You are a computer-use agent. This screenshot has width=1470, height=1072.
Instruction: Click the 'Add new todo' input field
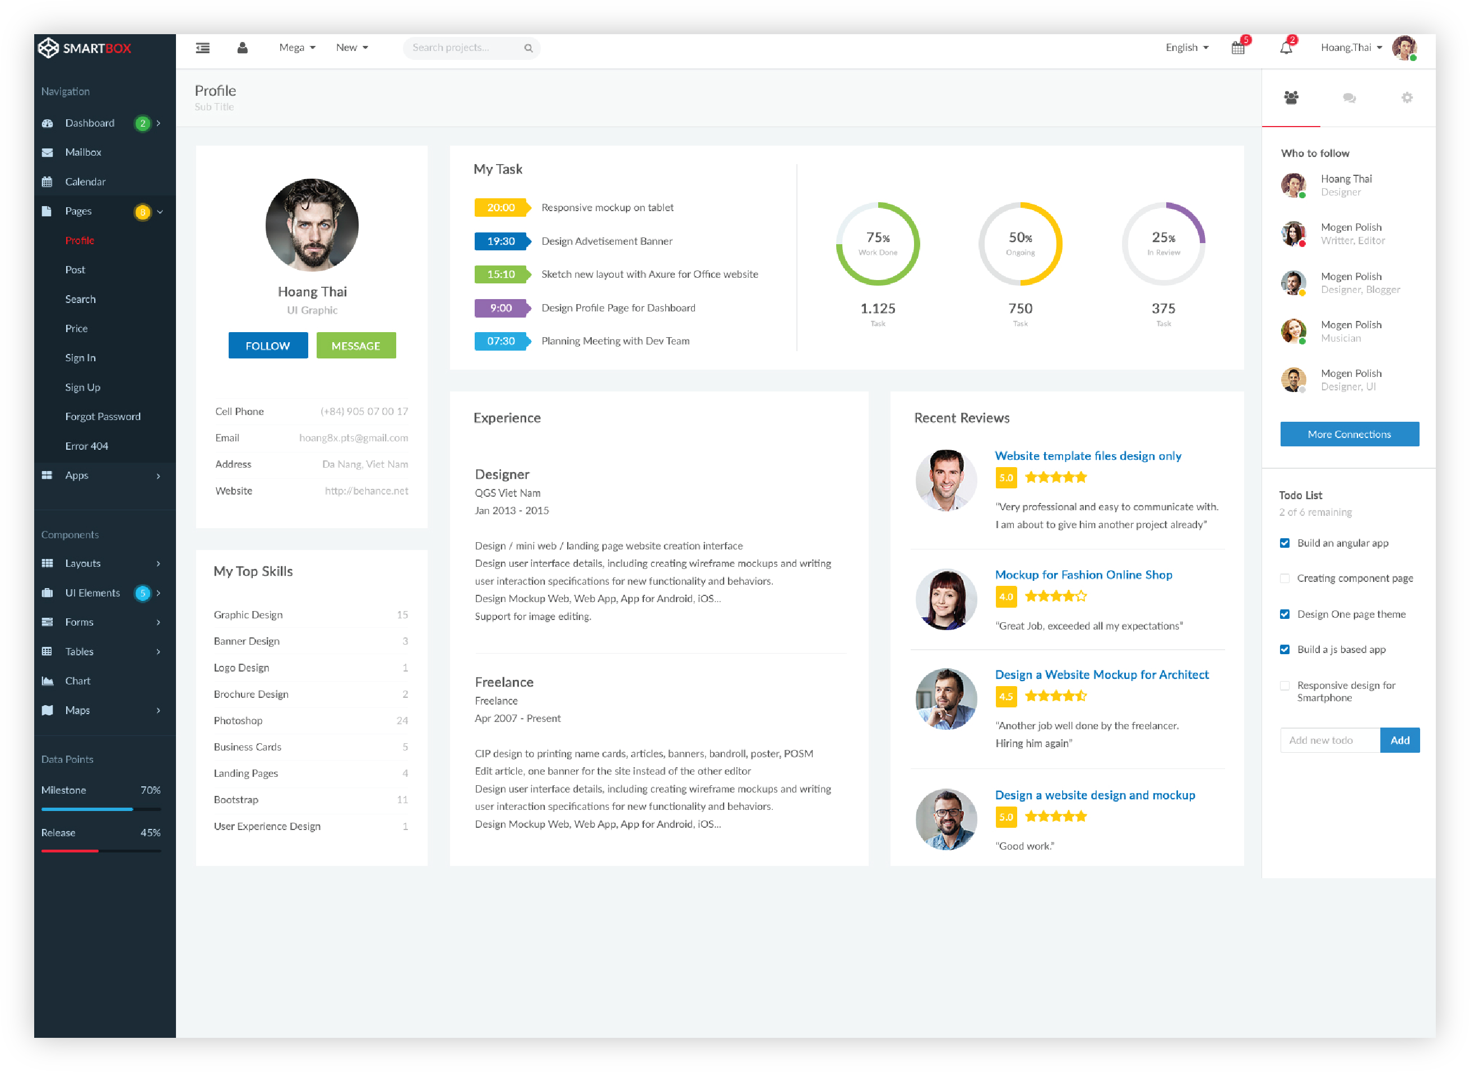(1330, 740)
